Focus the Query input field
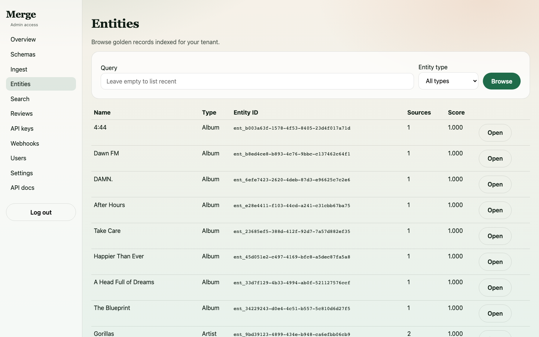Screen dimensions: 539x337 (x=257, y=81)
